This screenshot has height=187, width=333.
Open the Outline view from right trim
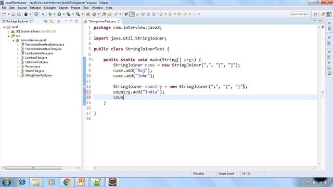click(x=329, y=43)
